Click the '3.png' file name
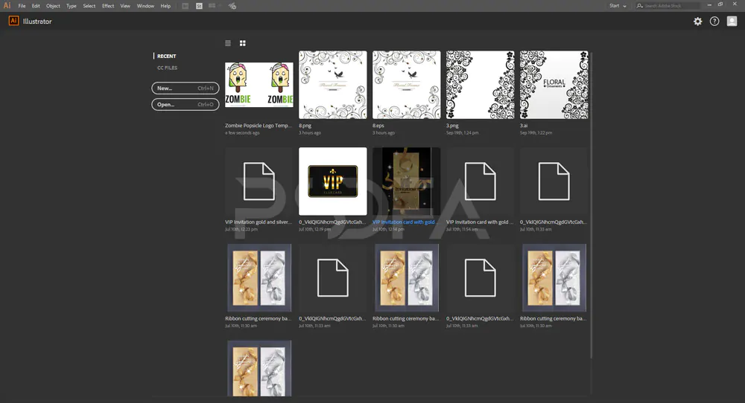This screenshot has width=745, height=403. (x=452, y=126)
